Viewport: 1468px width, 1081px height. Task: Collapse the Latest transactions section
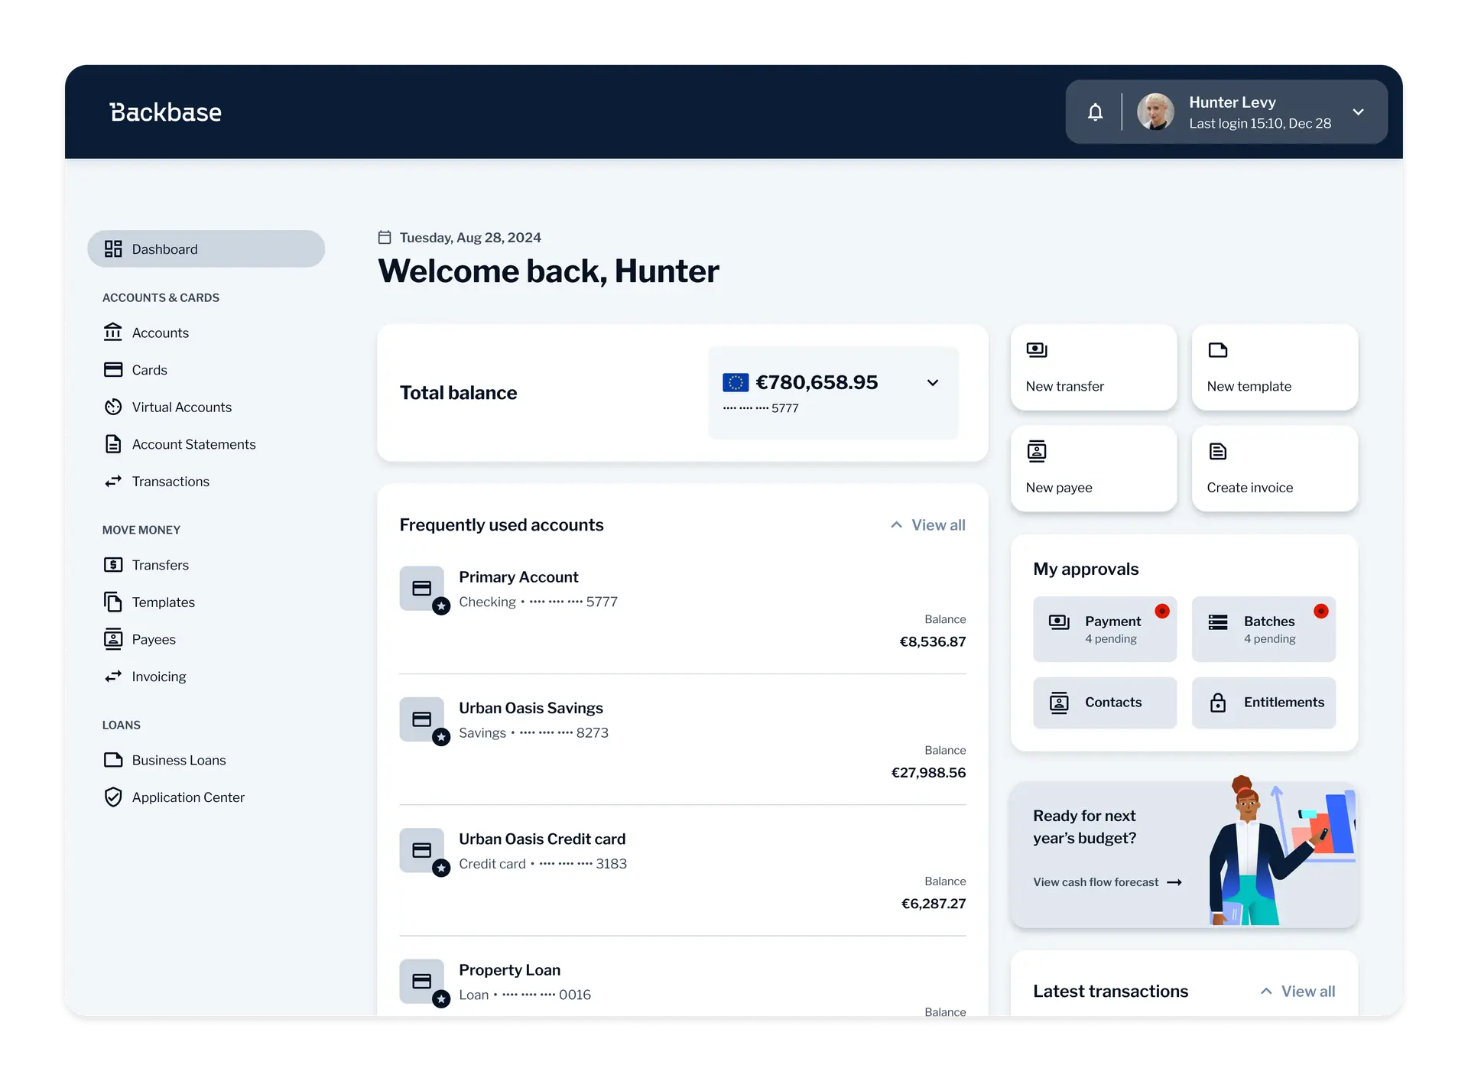(x=1266, y=992)
